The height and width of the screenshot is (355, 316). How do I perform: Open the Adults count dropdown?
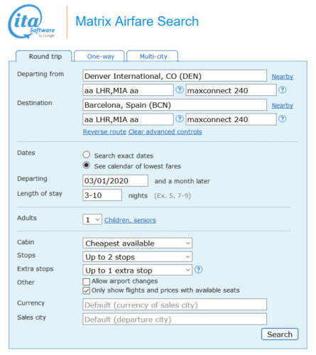click(x=92, y=219)
